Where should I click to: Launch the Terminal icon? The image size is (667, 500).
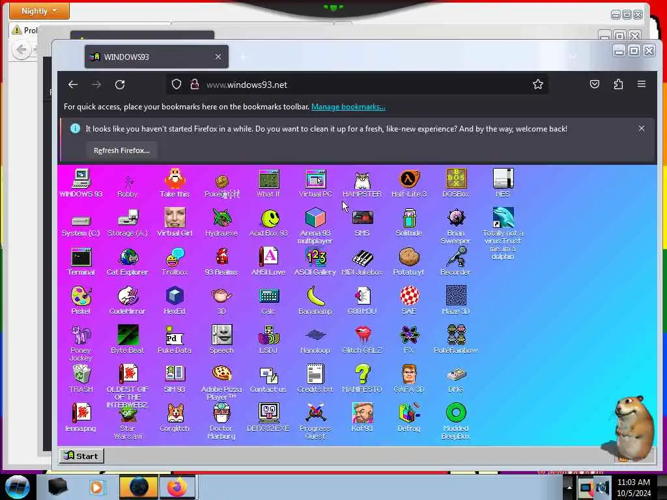click(81, 262)
